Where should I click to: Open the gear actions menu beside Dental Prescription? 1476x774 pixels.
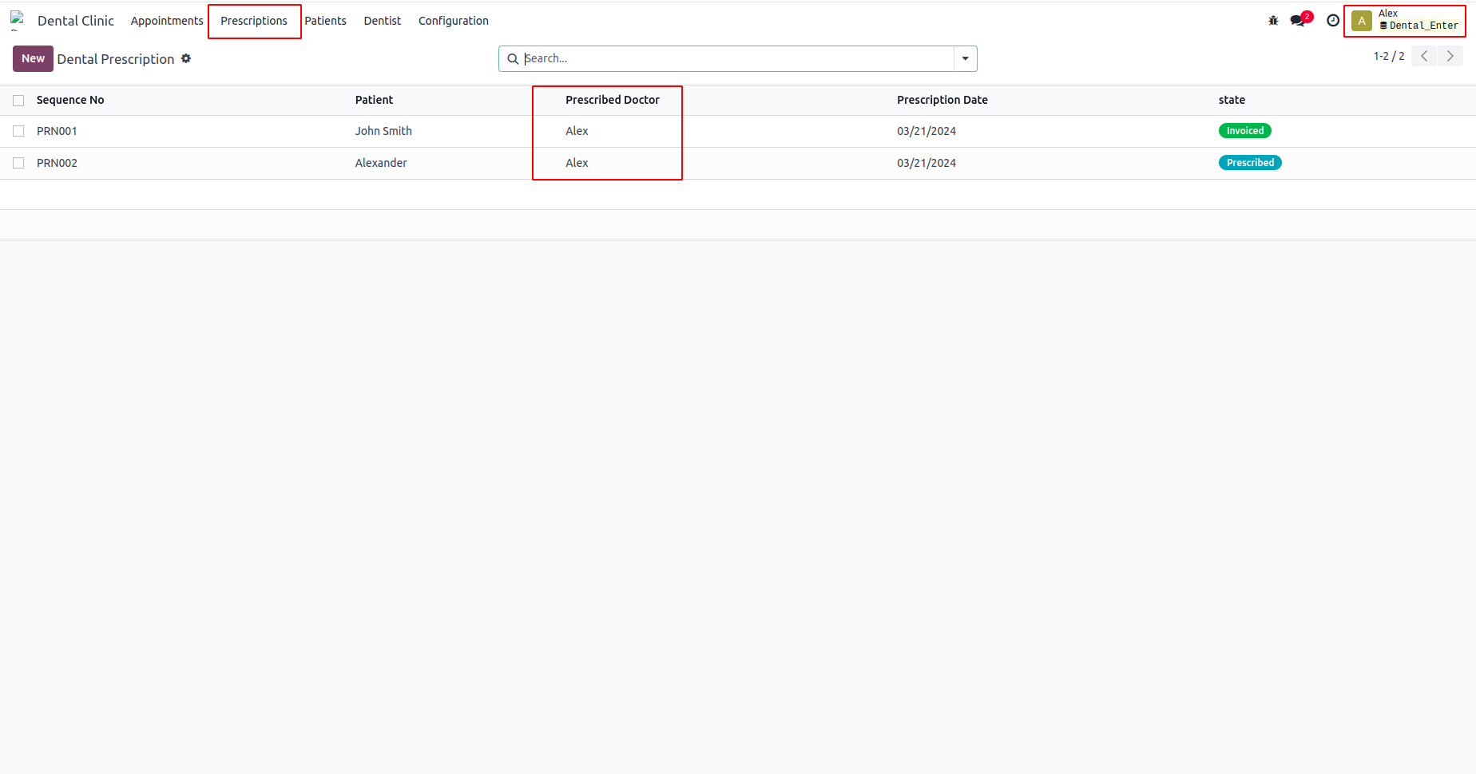pos(186,58)
